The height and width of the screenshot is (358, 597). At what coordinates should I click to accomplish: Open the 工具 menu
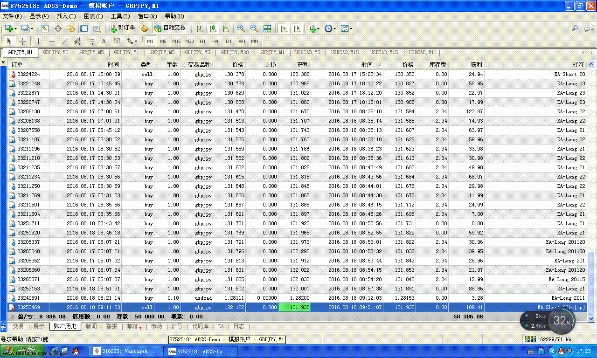tap(120, 16)
